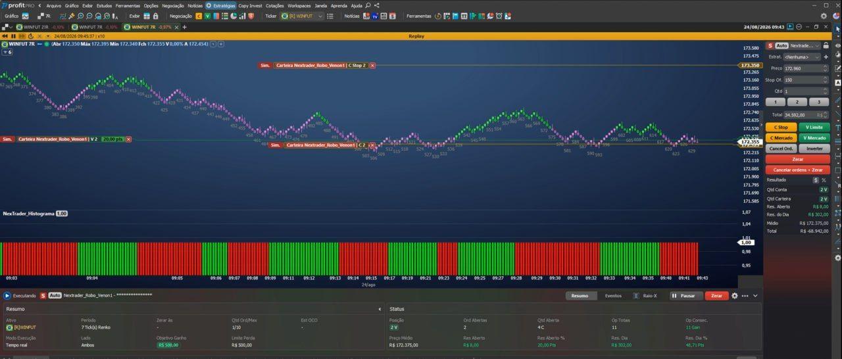Collapse the Resumo panel arrow
The image size is (842, 359).
[380, 308]
